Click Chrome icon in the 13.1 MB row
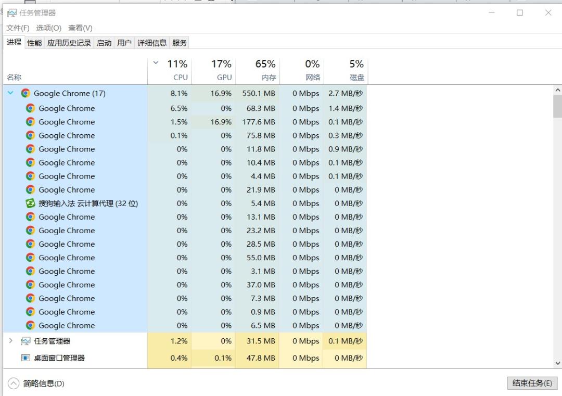The width and height of the screenshot is (562, 396). [31, 217]
